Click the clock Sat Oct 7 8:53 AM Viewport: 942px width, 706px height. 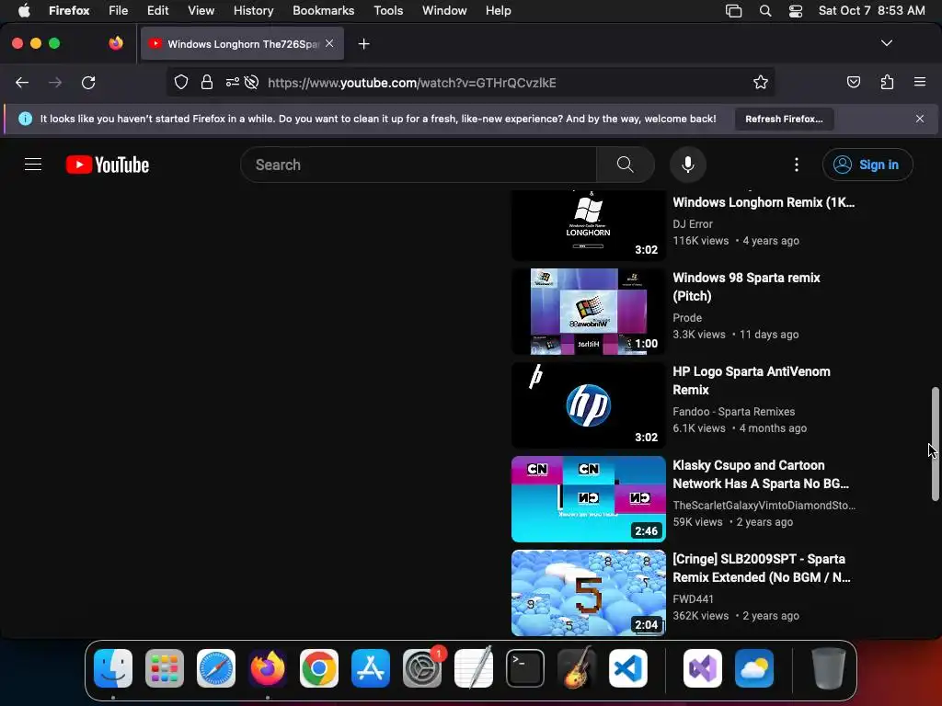871,11
